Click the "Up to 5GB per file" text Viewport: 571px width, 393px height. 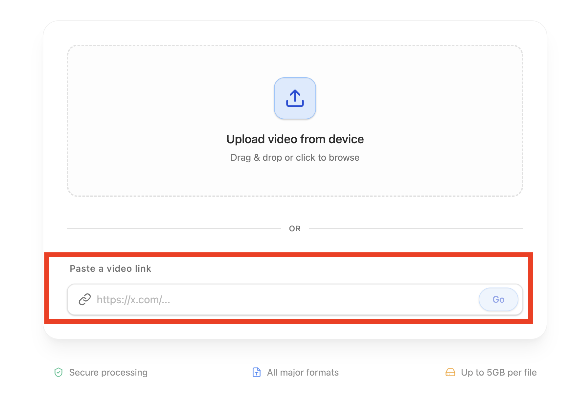[498, 372]
